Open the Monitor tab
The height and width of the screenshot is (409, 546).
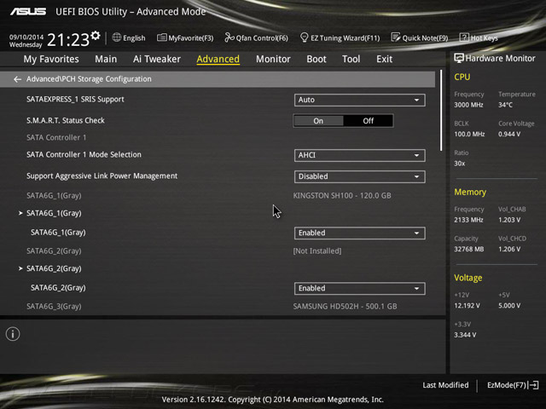click(273, 59)
